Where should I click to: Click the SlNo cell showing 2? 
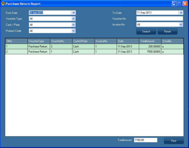point(16,52)
